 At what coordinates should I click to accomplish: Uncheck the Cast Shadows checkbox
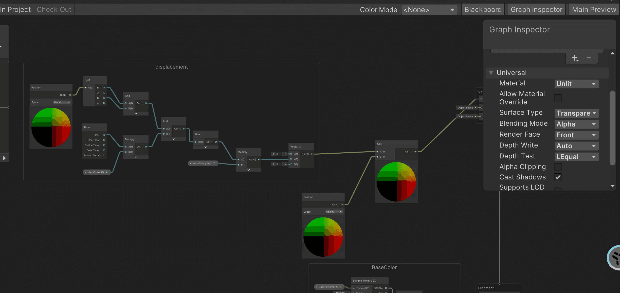558,177
